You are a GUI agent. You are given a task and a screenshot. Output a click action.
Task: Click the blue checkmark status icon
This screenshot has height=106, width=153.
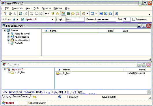(x=60, y=97)
